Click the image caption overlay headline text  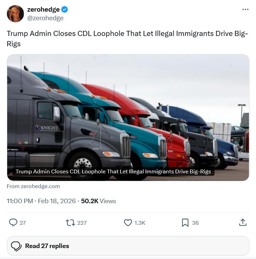coord(113,171)
